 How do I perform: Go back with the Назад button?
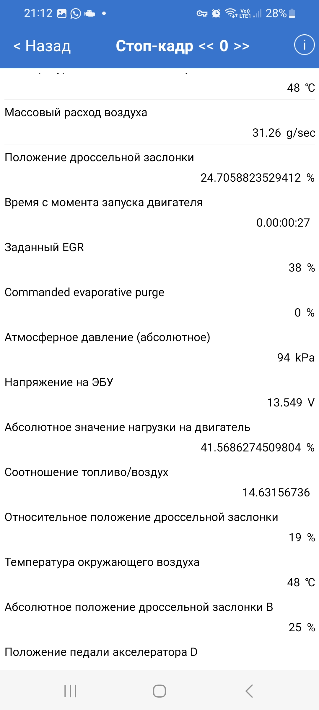coord(42,46)
